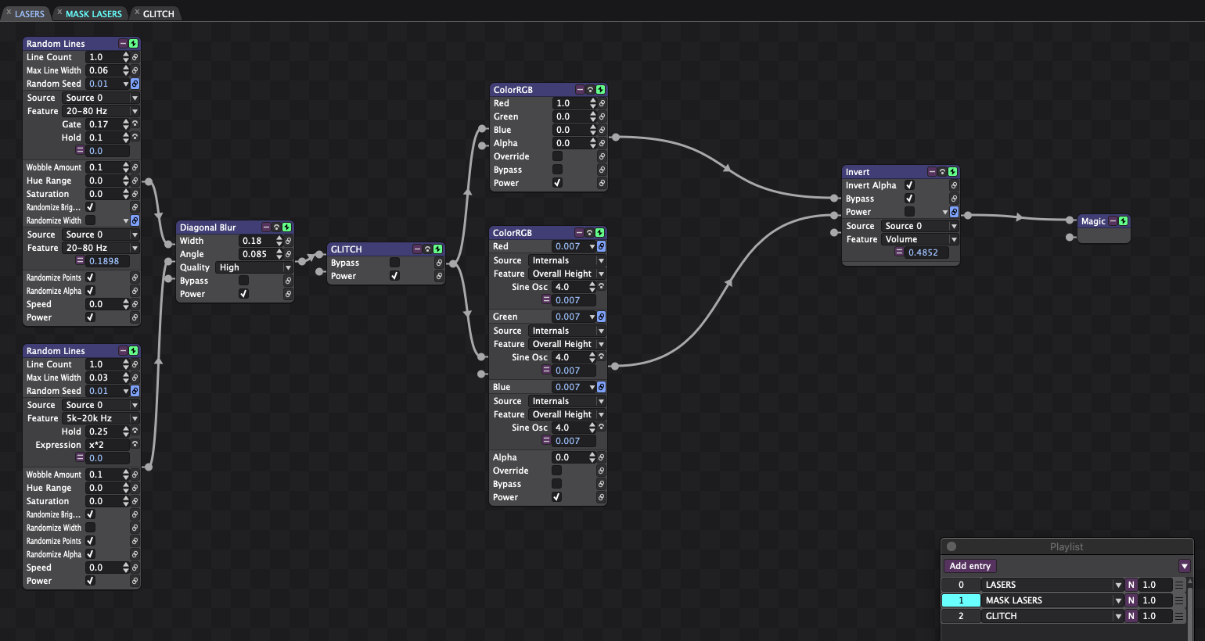Click the round button in Playlist title bar
1205x641 pixels.
[951, 546]
